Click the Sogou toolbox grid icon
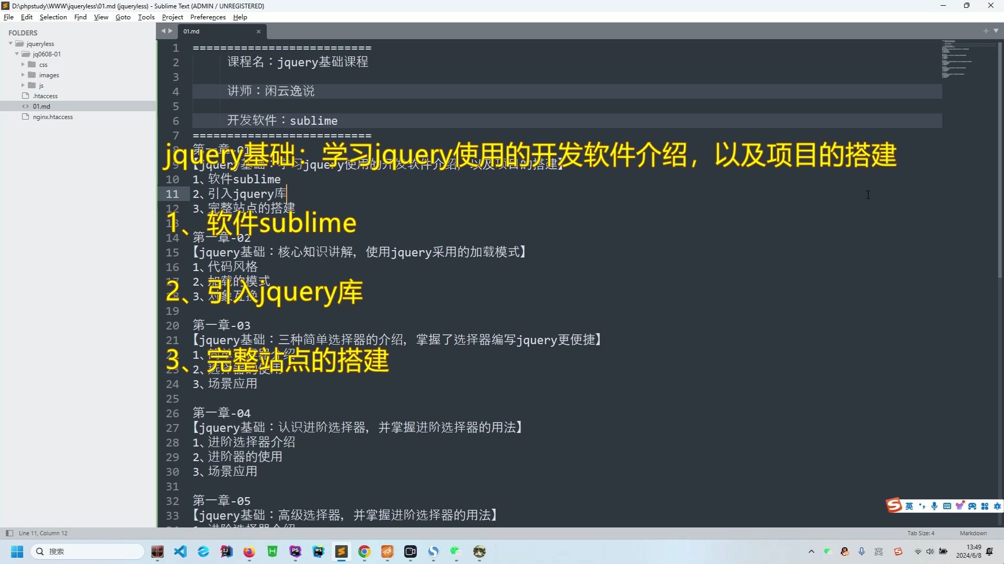1004x564 pixels. pos(985,506)
